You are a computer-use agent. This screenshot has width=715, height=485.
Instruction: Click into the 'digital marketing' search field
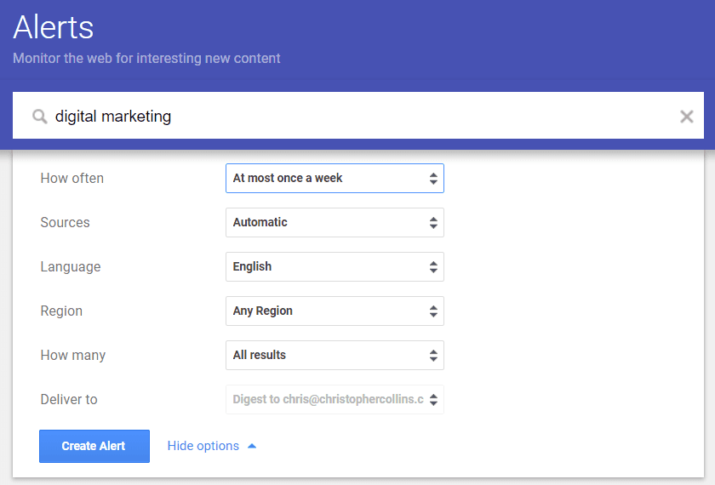pos(340,117)
